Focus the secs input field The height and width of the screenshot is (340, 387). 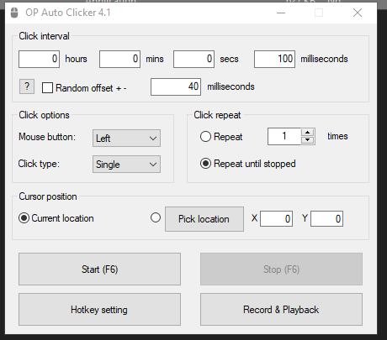(x=193, y=59)
